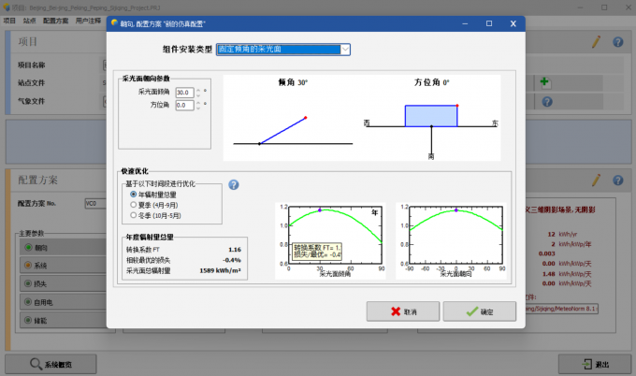The image size is (636, 376).
Task: Click the 采光面倾角 tilt input field showing 30.0
Action: pyautogui.click(x=184, y=93)
